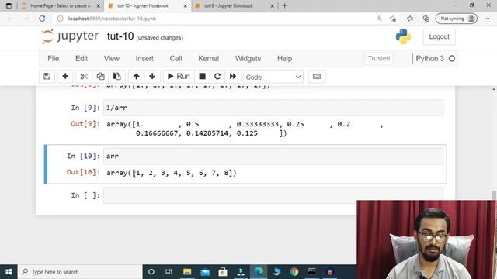Viewport: 497px width, 279px height.
Task: Click the Out[9] array output text
Action: pyautogui.click(x=245, y=129)
